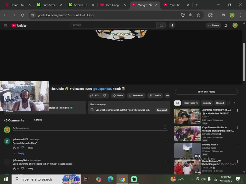Viewport: 246px width, 184px height.
Task: Click the search magnifier button
Action: tap(161, 25)
